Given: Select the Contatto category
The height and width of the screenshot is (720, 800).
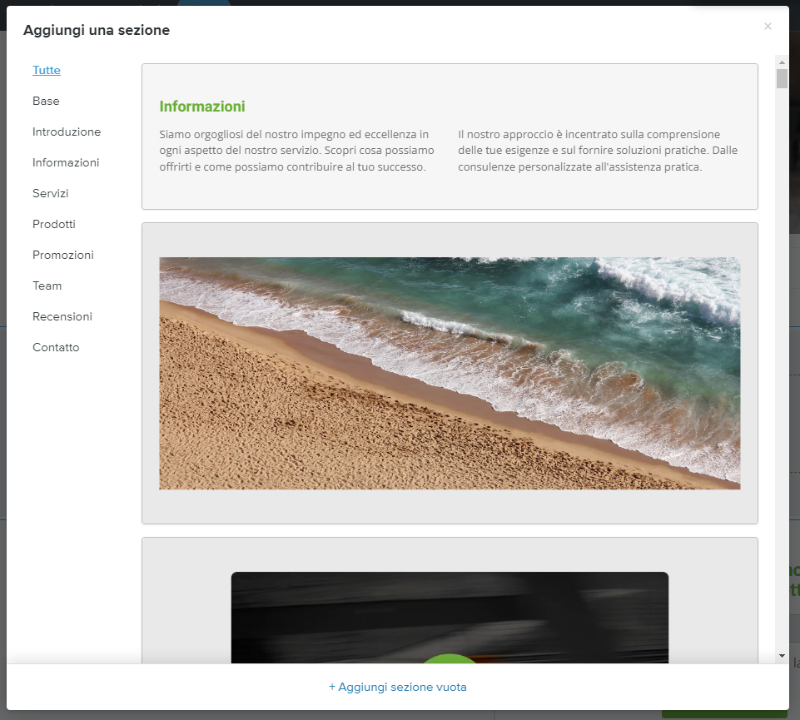Looking at the screenshot, I should 56,347.
